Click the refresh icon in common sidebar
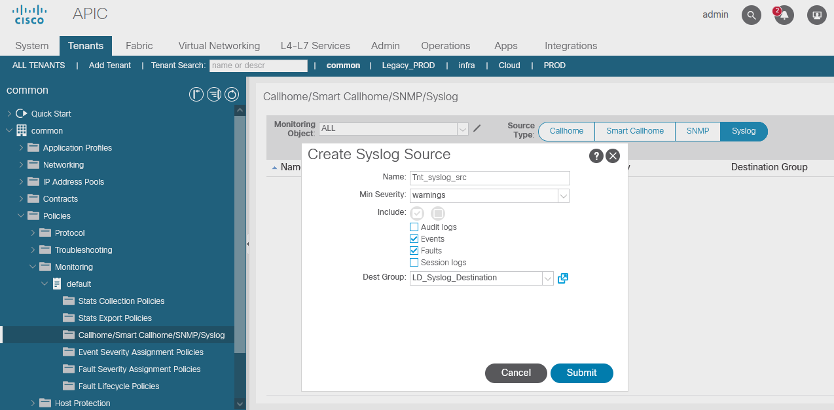Screen dimensions: 834x410 tap(232, 95)
